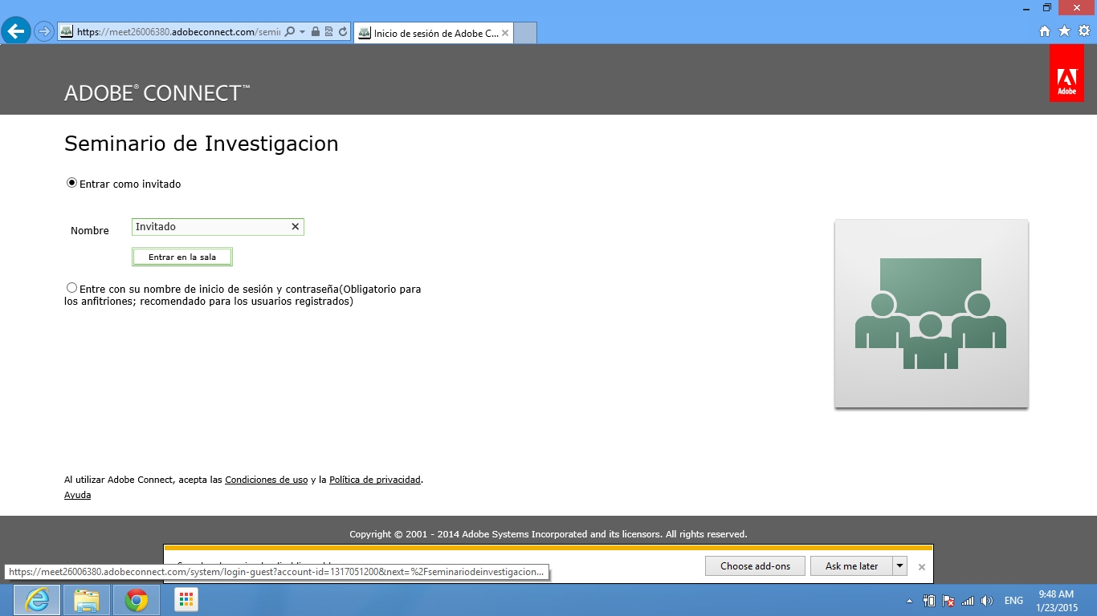Open a new blank tab
1097x616 pixels.
(524, 33)
